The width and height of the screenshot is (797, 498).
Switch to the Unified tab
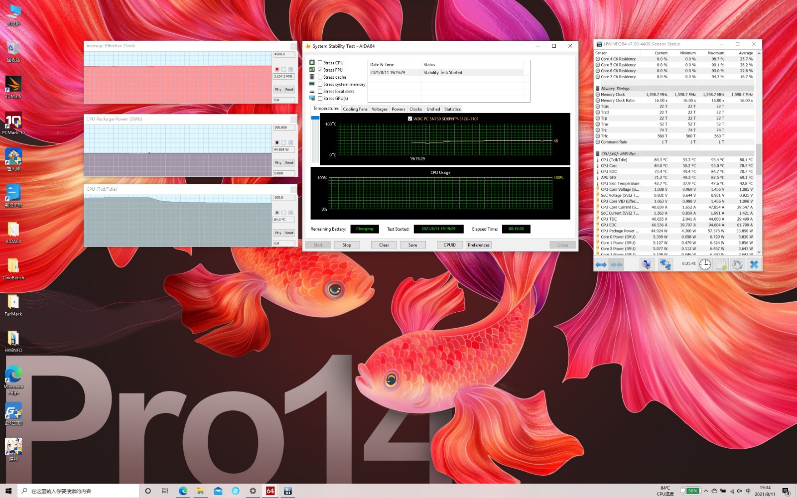click(433, 109)
